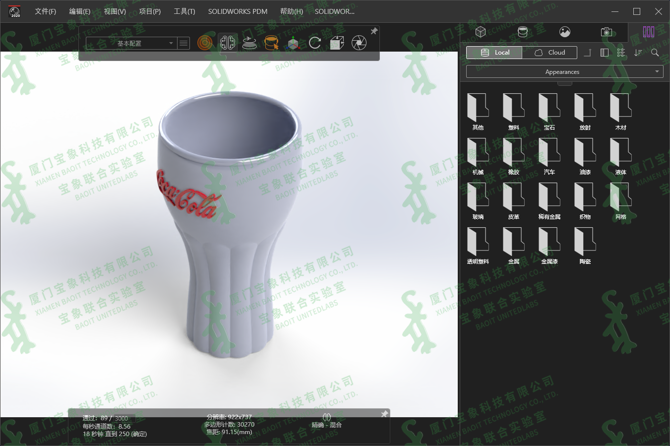Select the Cloud library source

(x=549, y=53)
